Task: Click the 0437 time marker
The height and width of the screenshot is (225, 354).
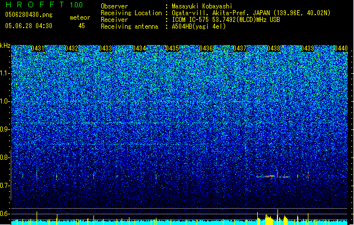Action: click(240, 48)
